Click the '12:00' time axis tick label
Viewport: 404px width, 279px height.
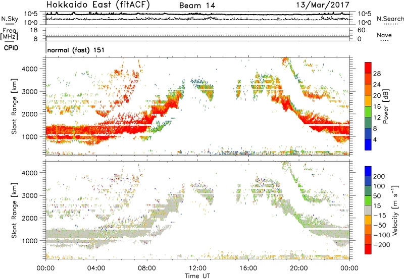(x=197, y=268)
